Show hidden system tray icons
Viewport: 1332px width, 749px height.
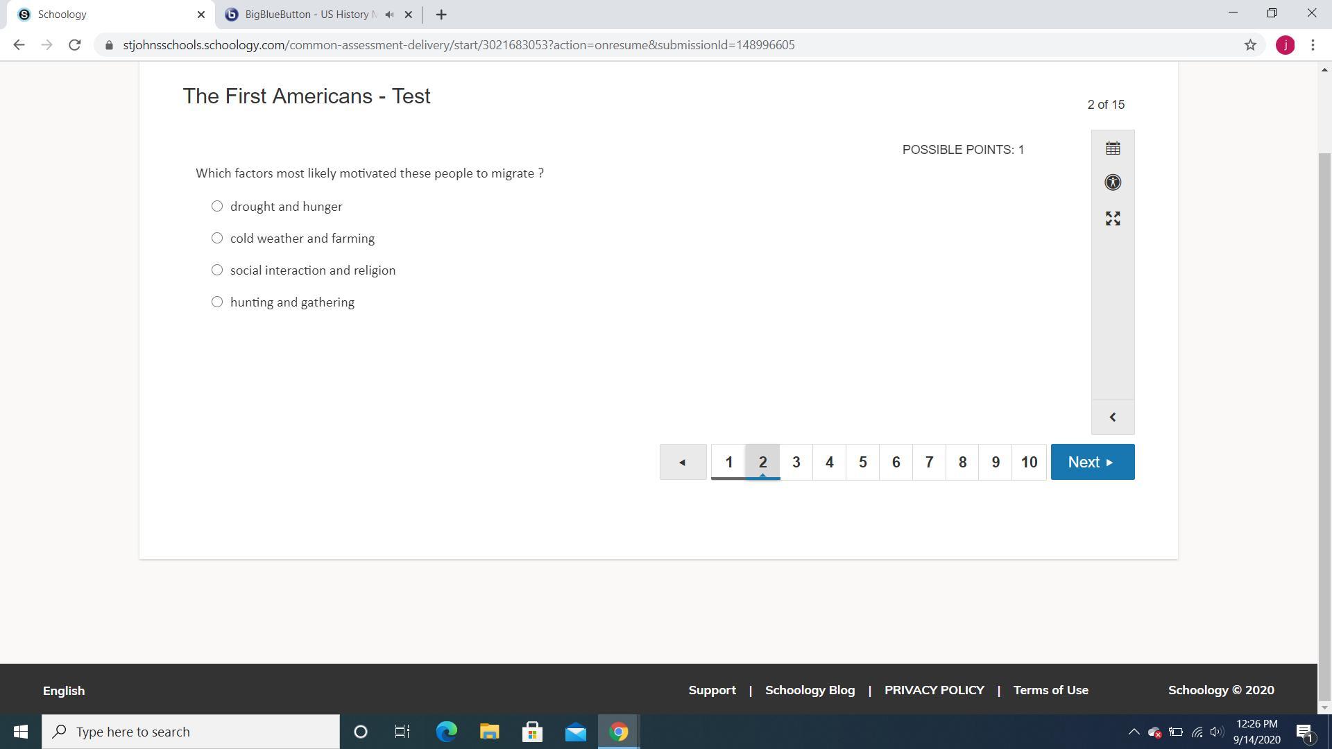pyautogui.click(x=1134, y=732)
